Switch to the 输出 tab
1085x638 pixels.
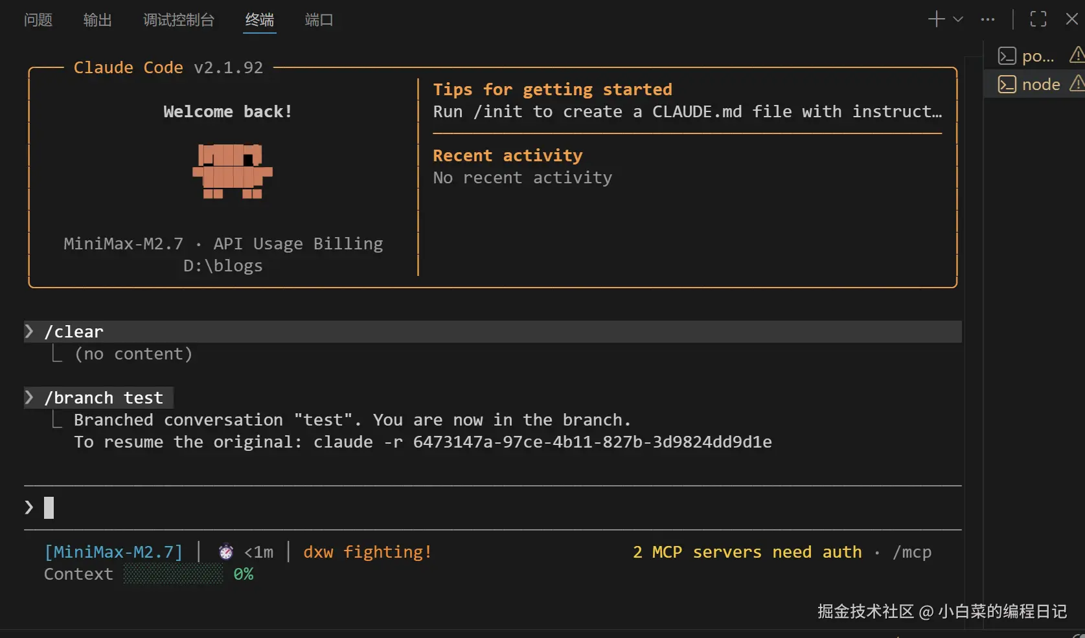(x=97, y=20)
